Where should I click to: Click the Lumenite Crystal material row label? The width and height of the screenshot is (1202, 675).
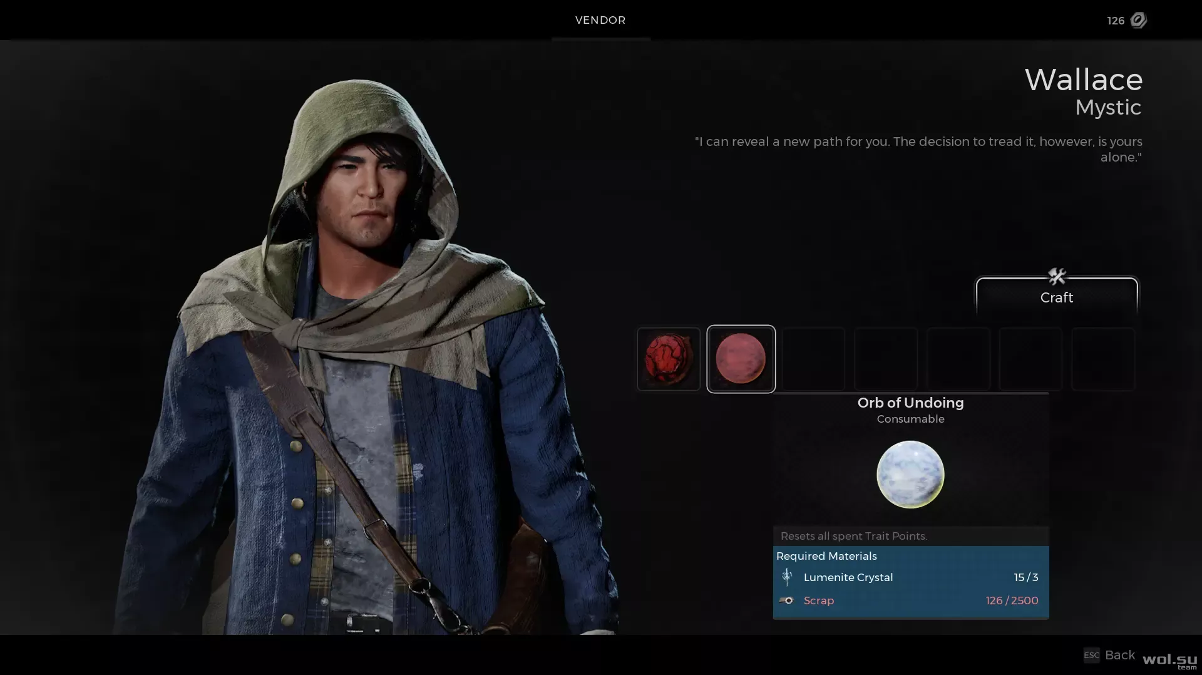(x=848, y=577)
